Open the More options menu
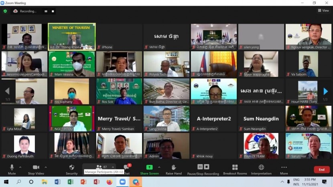Viewport: 333px width, 187px height. (284, 169)
